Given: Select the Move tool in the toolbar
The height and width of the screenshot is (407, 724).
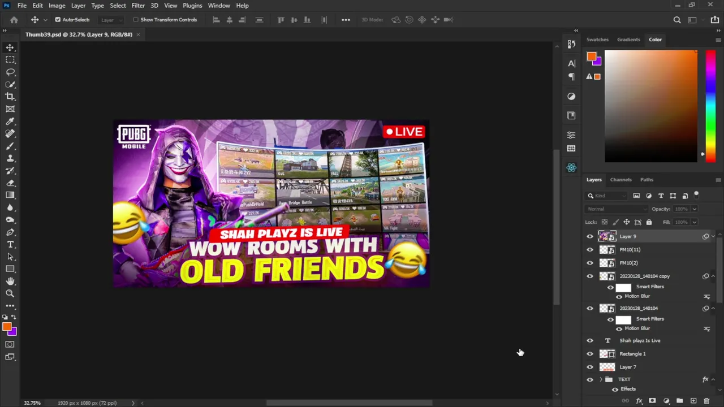Looking at the screenshot, I should pos(10,47).
